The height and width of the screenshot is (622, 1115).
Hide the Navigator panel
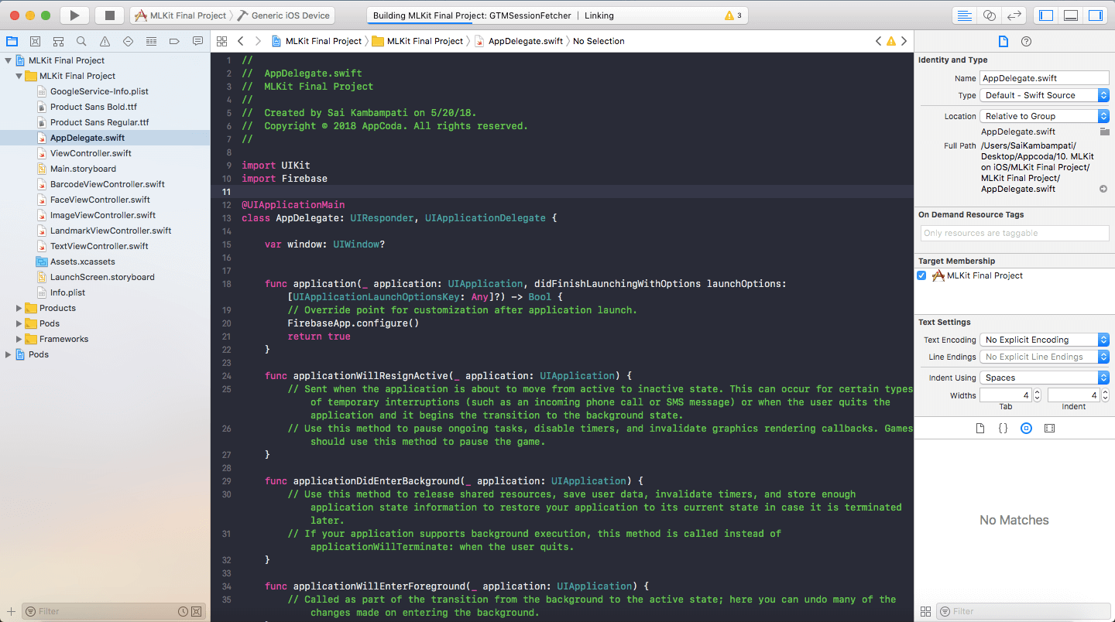tap(1046, 15)
